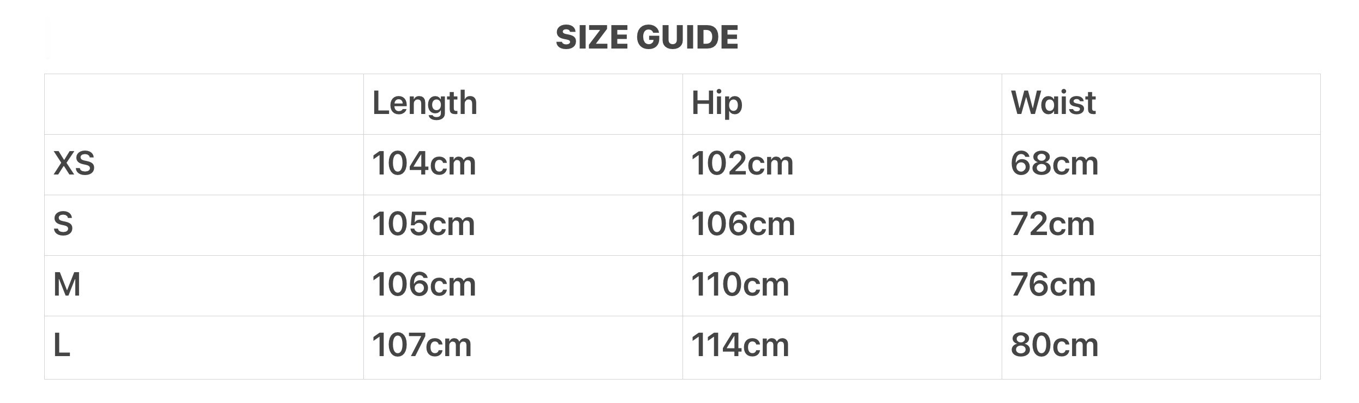Screen dimensions: 1359x403
Task: Select XS hip value 102cm
Action: [x=742, y=164]
